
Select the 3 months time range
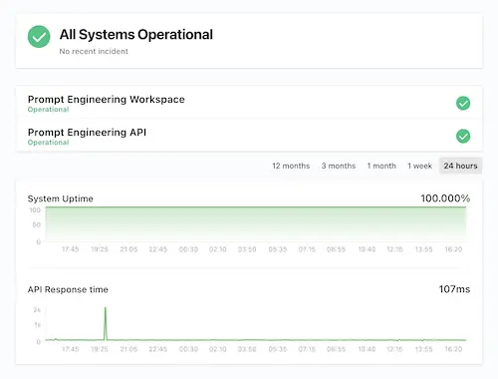click(339, 166)
